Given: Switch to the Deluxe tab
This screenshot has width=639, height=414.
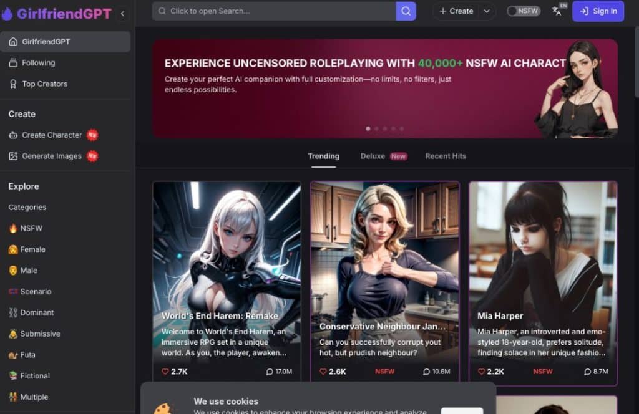Looking at the screenshot, I should [384, 156].
